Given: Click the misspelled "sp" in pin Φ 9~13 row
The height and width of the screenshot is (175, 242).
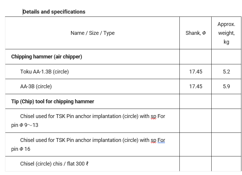Looking at the screenshot, I should pyautogui.click(x=153, y=116).
